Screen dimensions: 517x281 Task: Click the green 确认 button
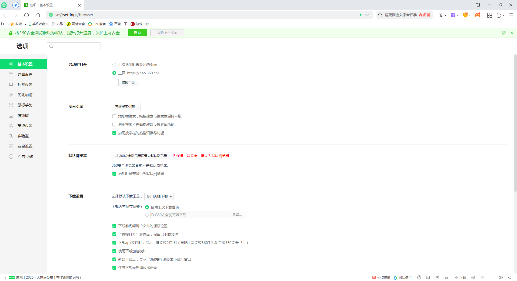tap(138, 33)
